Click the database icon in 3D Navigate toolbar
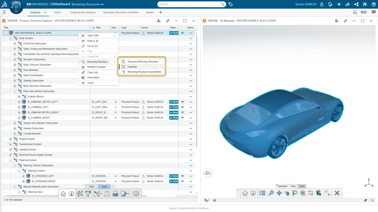 319,193
